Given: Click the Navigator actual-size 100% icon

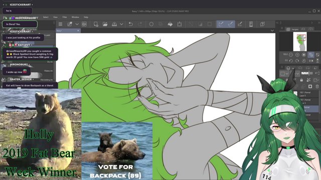Looking at the screenshot, I should coord(304,54).
